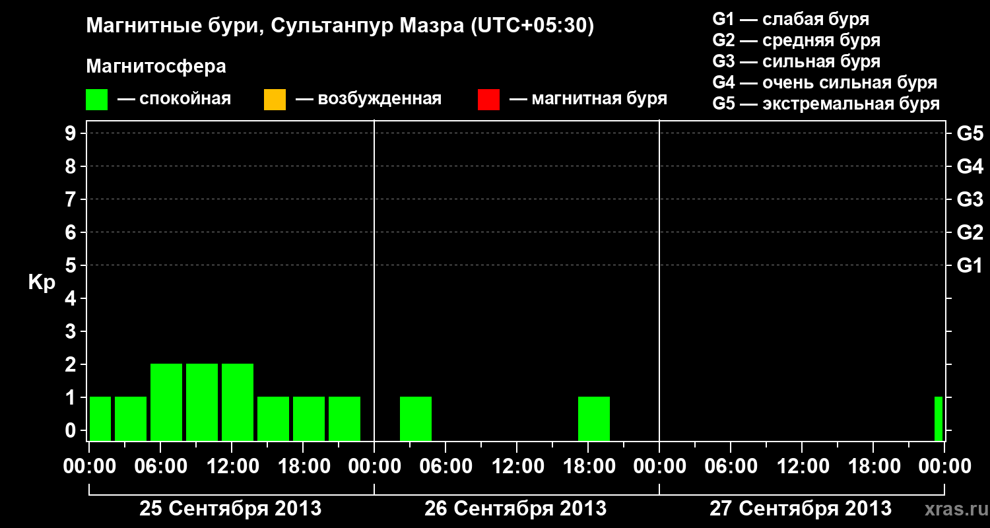Click the '25 Сентября 2013' date label

230,508
